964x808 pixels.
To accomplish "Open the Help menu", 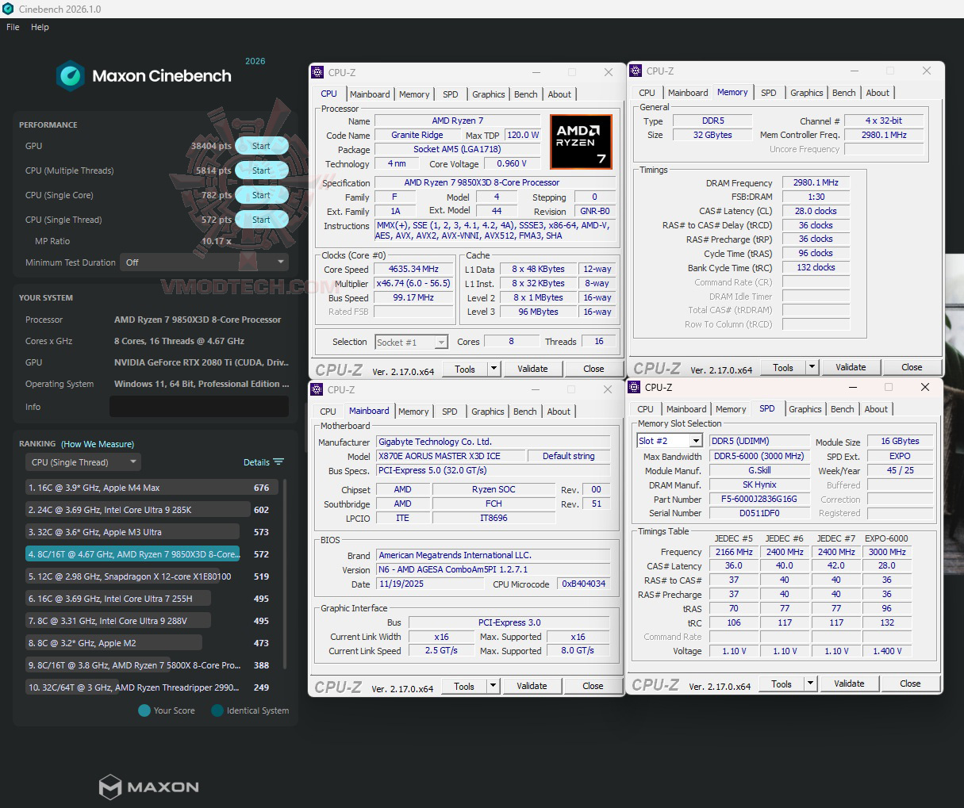I will [x=40, y=27].
